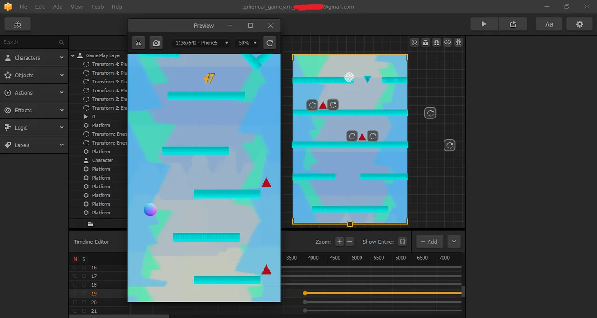Take a screenshot with Preview camera icon
The image size is (597, 318).
(x=156, y=43)
